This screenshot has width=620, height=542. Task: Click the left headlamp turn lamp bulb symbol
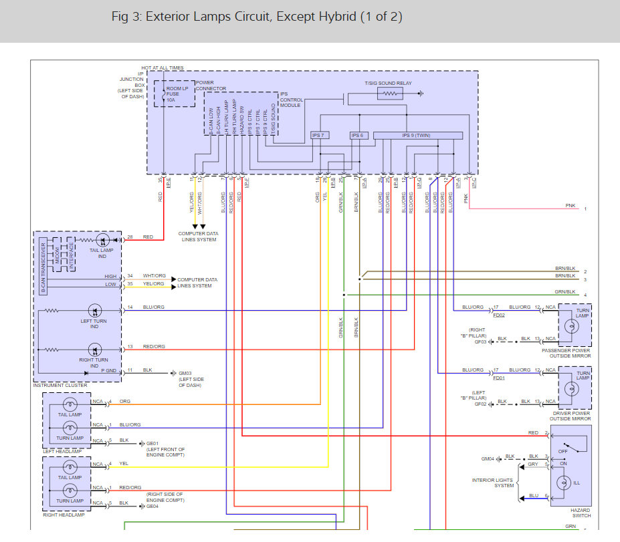coord(70,428)
